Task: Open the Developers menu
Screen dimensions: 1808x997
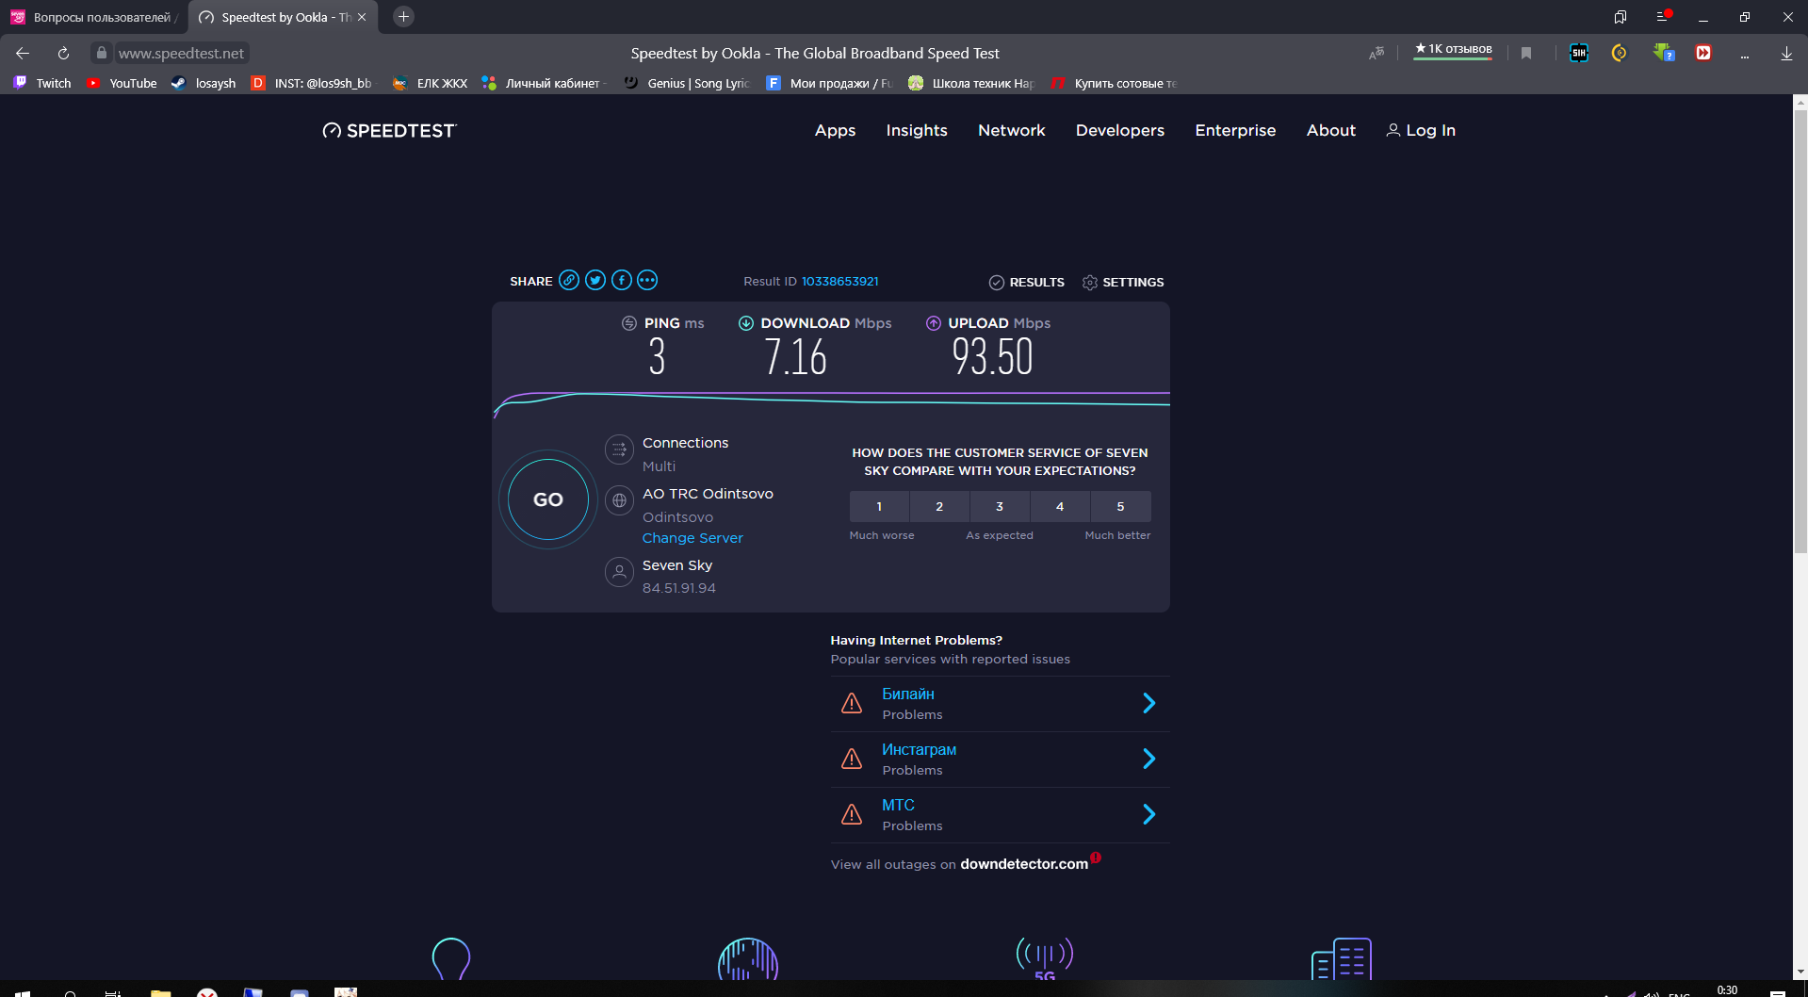Action: tap(1120, 130)
